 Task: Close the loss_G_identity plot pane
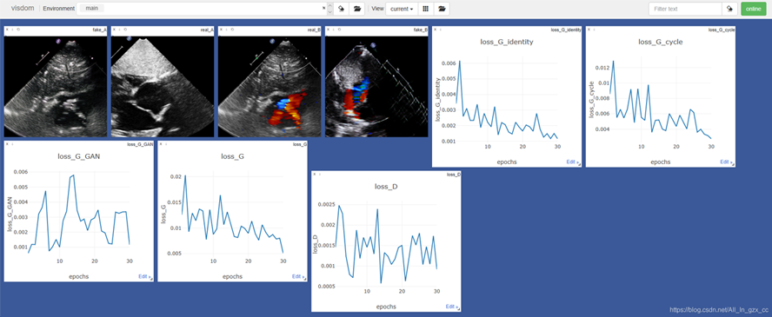[435, 30]
